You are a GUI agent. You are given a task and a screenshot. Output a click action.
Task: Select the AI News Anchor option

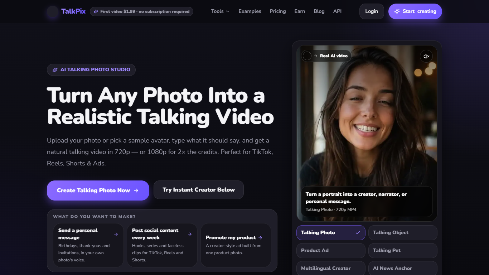(403, 268)
